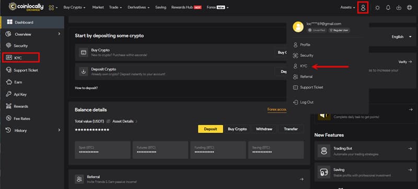Click the globe language icon
418x189 pixels.
410,8
